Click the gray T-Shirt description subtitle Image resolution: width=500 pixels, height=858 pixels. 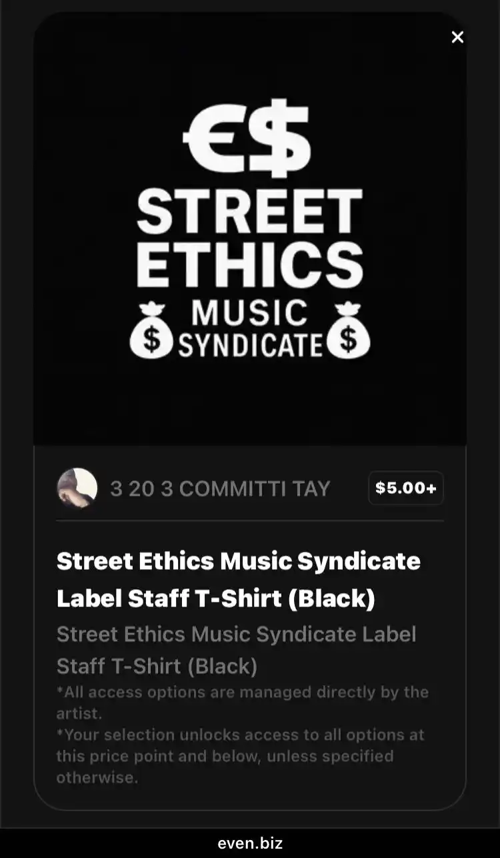coord(237,650)
